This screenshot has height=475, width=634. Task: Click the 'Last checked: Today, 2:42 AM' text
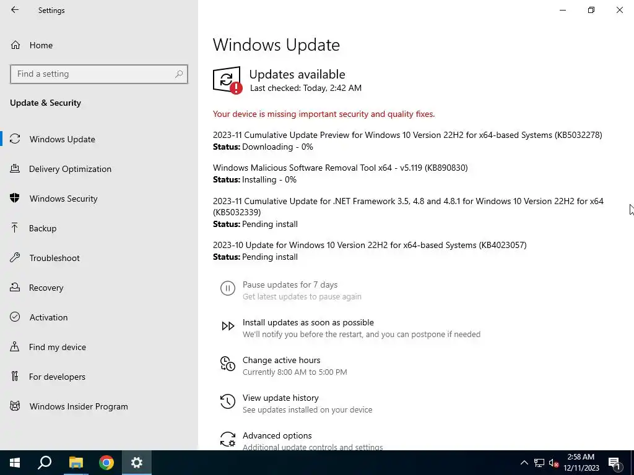(x=306, y=88)
